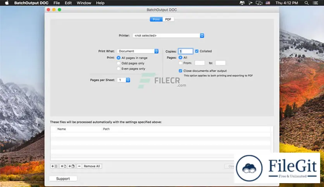The height and width of the screenshot is (187, 324).
Task: Click the Copies input field
Action: click(x=186, y=51)
